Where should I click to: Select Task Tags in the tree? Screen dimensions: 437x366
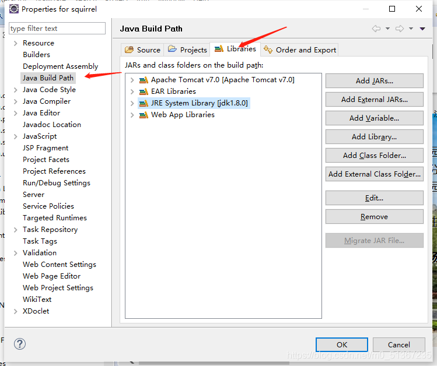(40, 241)
